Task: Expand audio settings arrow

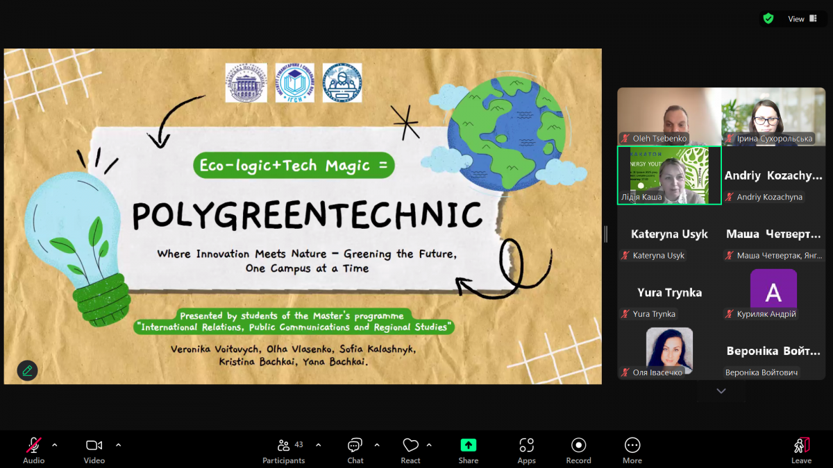Action: pos(55,444)
